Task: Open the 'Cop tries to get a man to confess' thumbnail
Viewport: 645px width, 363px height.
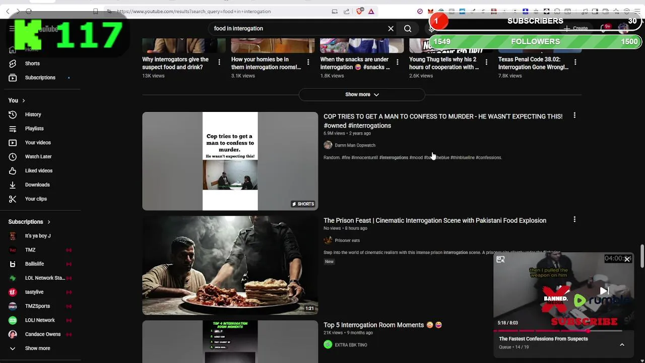Action: tap(230, 161)
